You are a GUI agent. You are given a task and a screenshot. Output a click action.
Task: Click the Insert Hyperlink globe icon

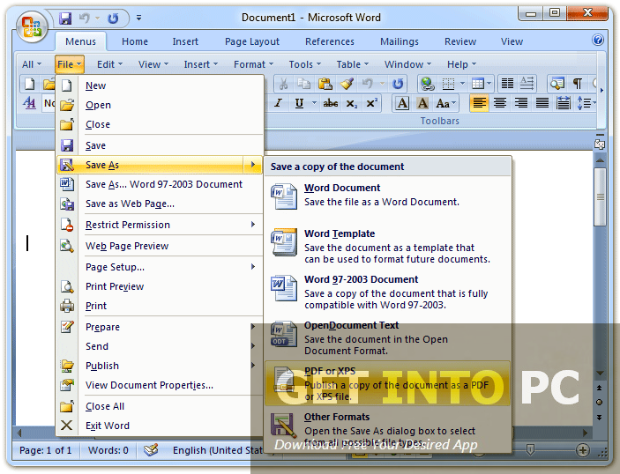[428, 84]
